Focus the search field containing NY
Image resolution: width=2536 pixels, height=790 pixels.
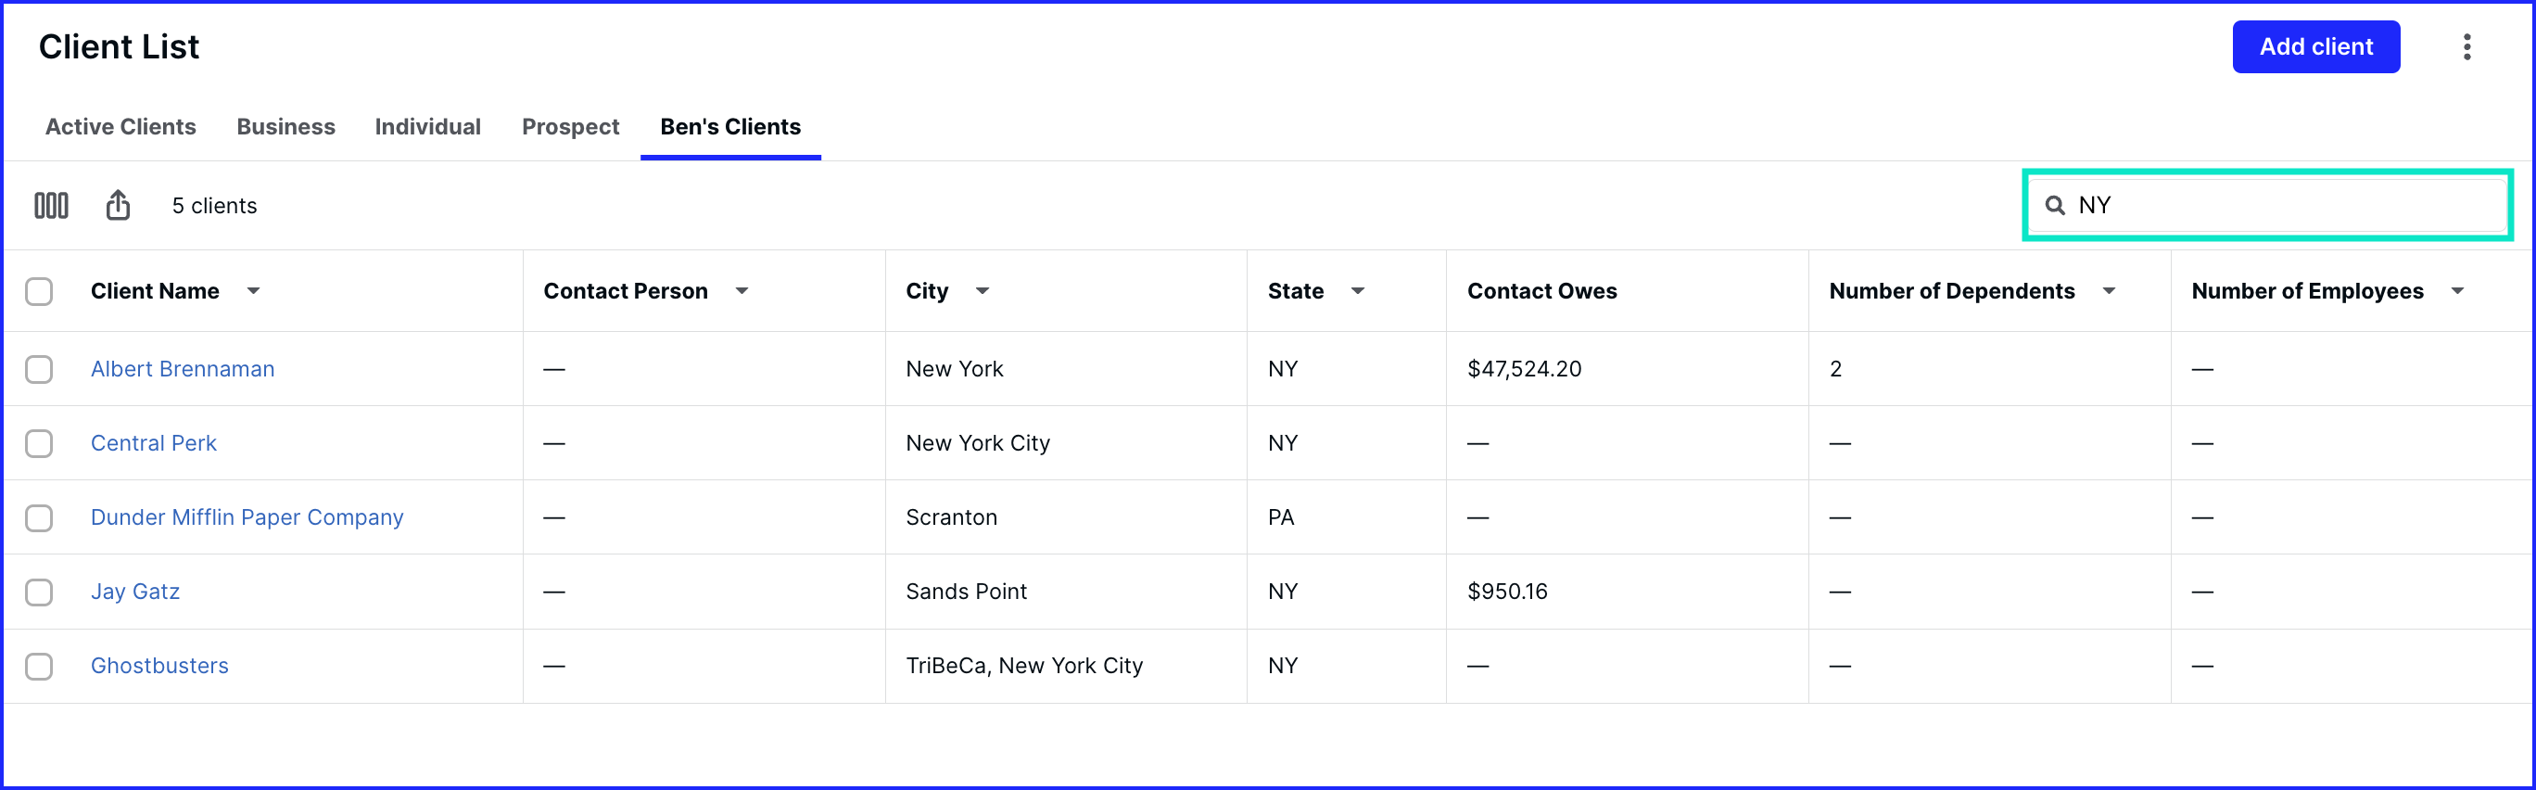point(2267,206)
